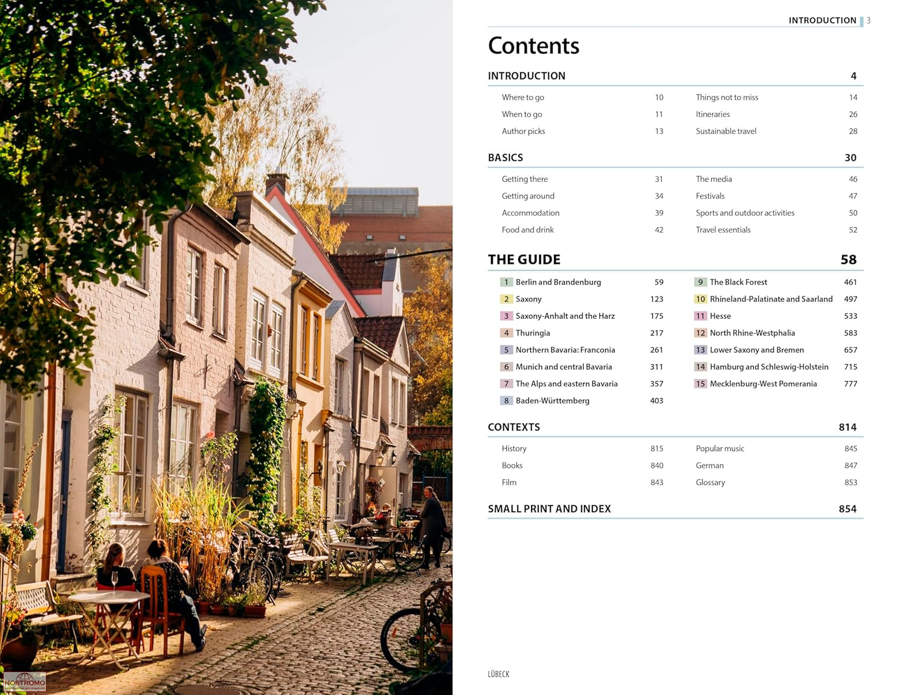
Task: Select the German language entry
Action: pos(710,466)
